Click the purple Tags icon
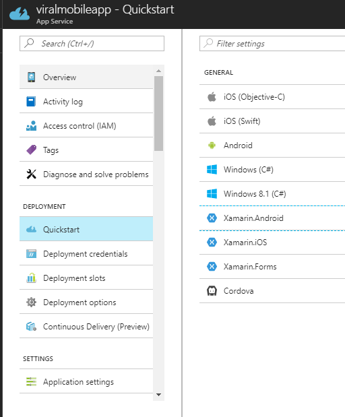 (x=32, y=150)
